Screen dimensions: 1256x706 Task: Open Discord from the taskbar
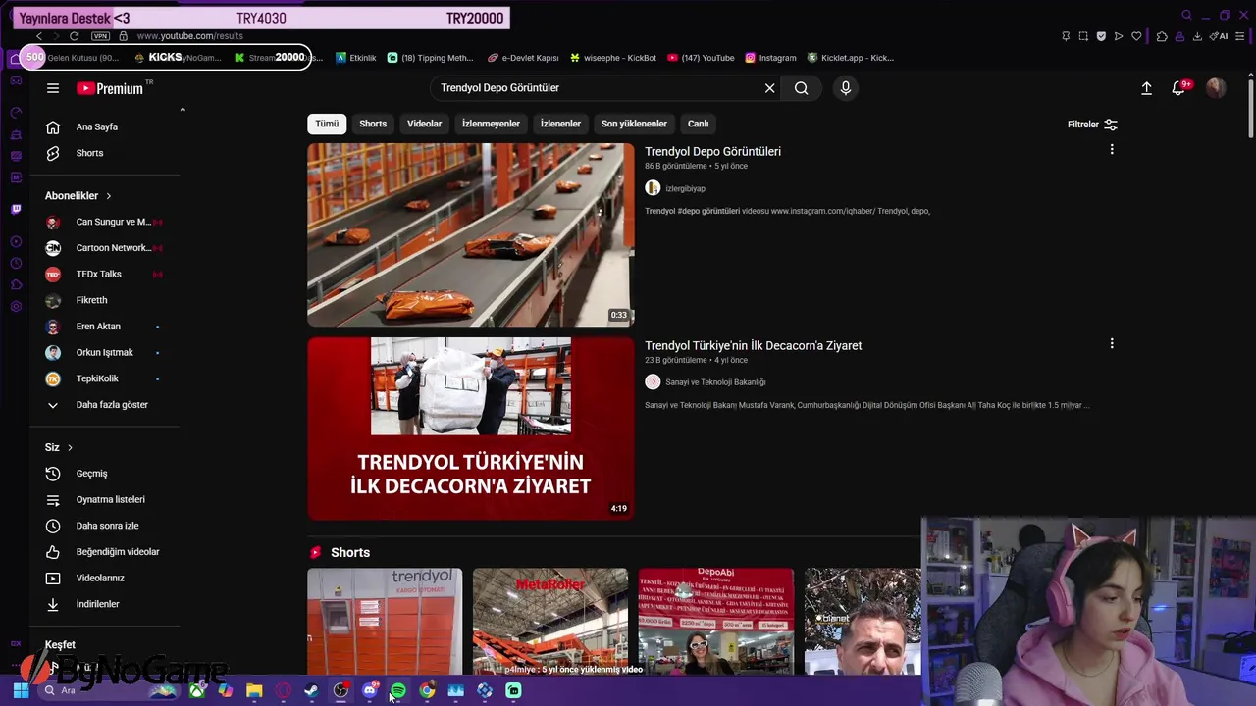(x=370, y=691)
